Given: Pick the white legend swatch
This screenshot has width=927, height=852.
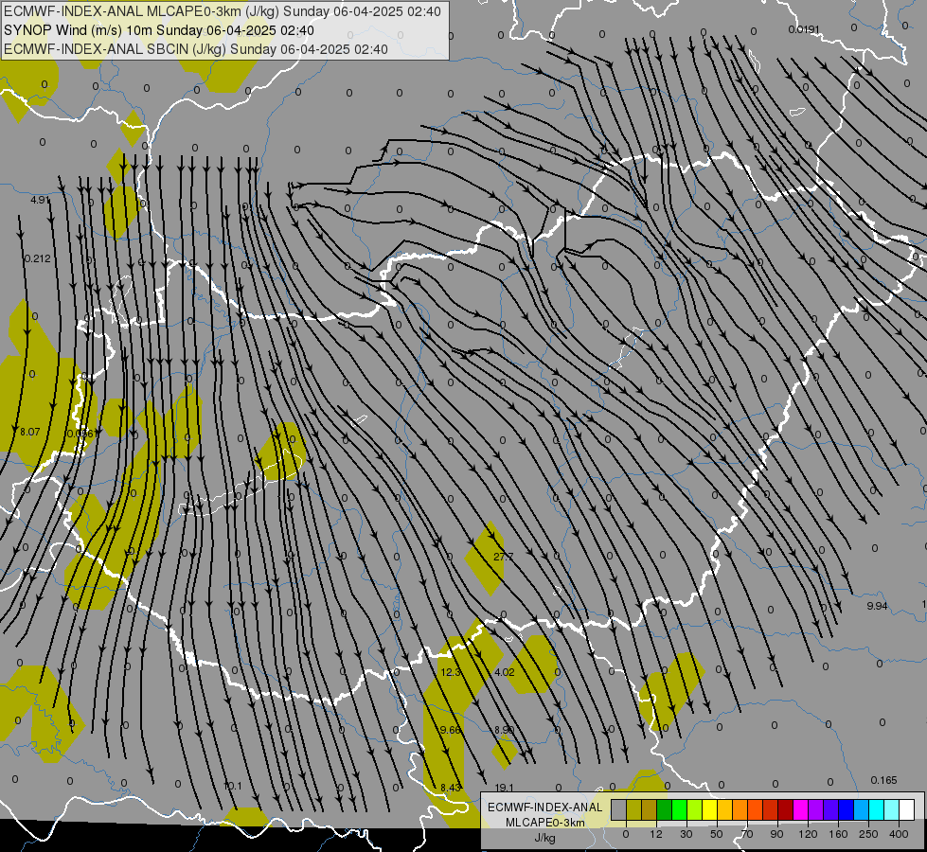Looking at the screenshot, I should [907, 809].
